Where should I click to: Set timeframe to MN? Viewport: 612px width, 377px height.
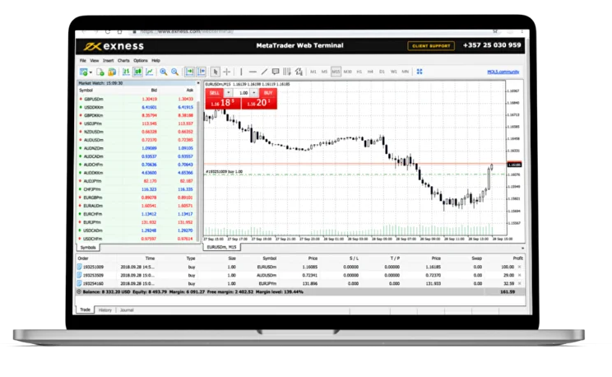point(406,72)
